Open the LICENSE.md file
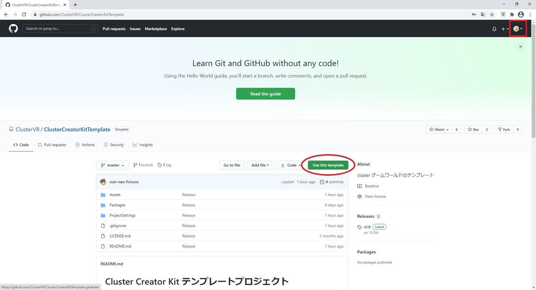536x290 pixels. 120,236
